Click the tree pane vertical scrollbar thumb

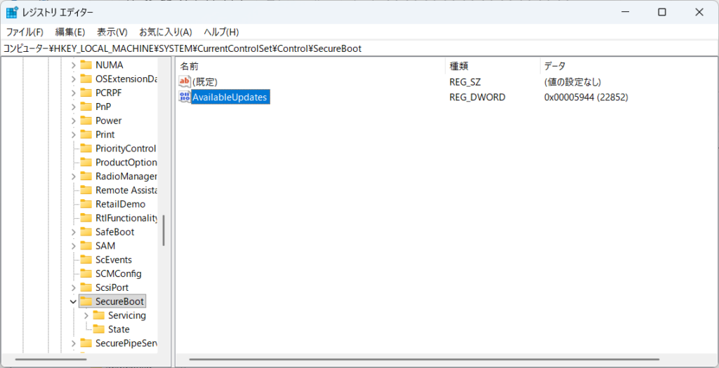click(x=164, y=230)
